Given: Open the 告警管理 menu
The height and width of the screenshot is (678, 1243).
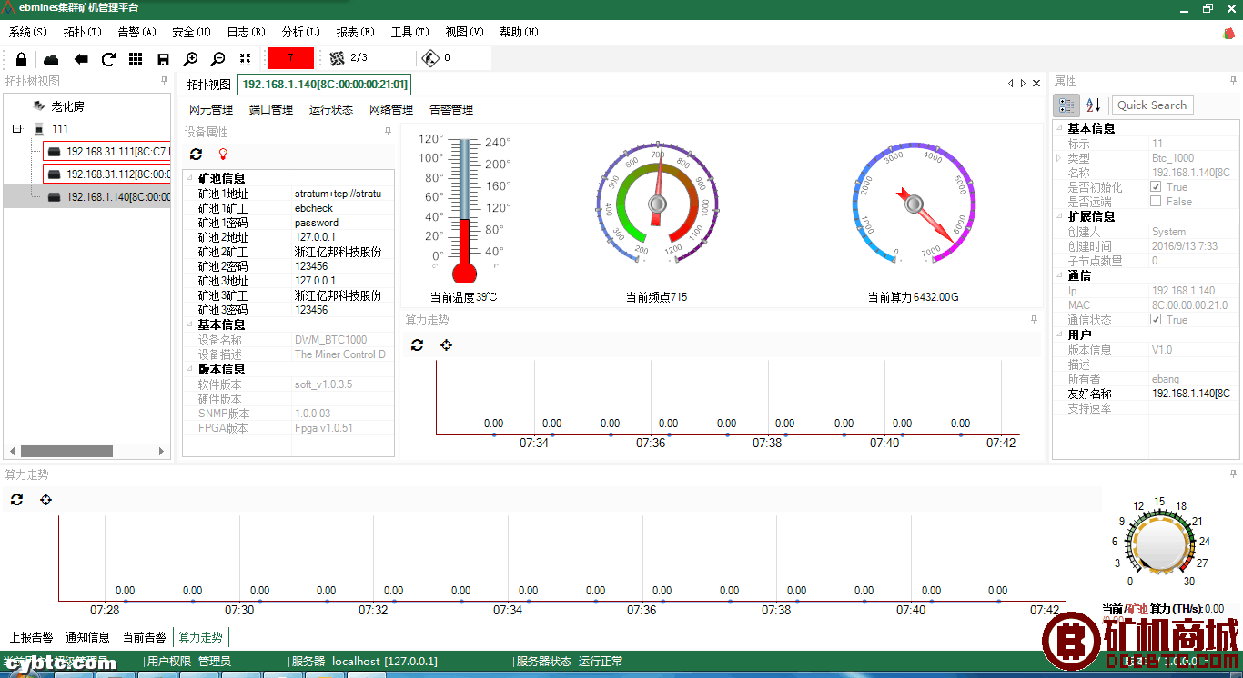Looking at the screenshot, I should [451, 110].
